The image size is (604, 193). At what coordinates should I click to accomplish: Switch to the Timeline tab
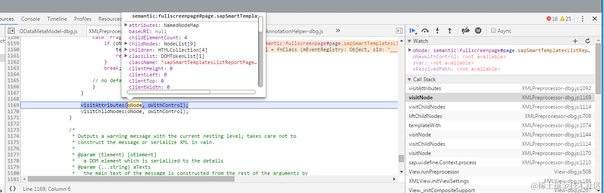(x=57, y=19)
